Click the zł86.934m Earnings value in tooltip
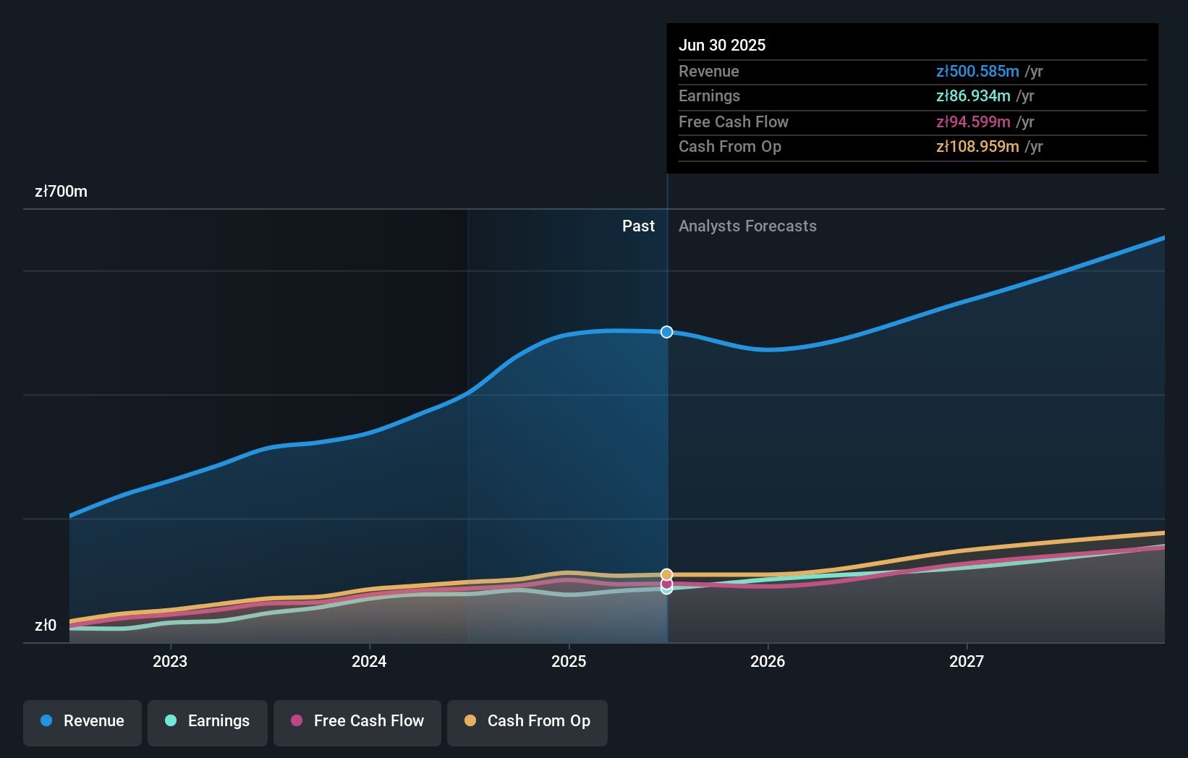The width and height of the screenshot is (1188, 758). (x=973, y=95)
